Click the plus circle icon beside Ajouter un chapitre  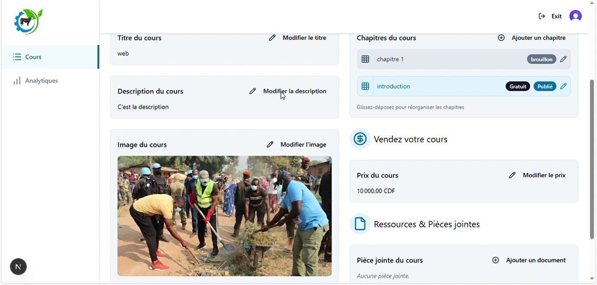point(501,38)
